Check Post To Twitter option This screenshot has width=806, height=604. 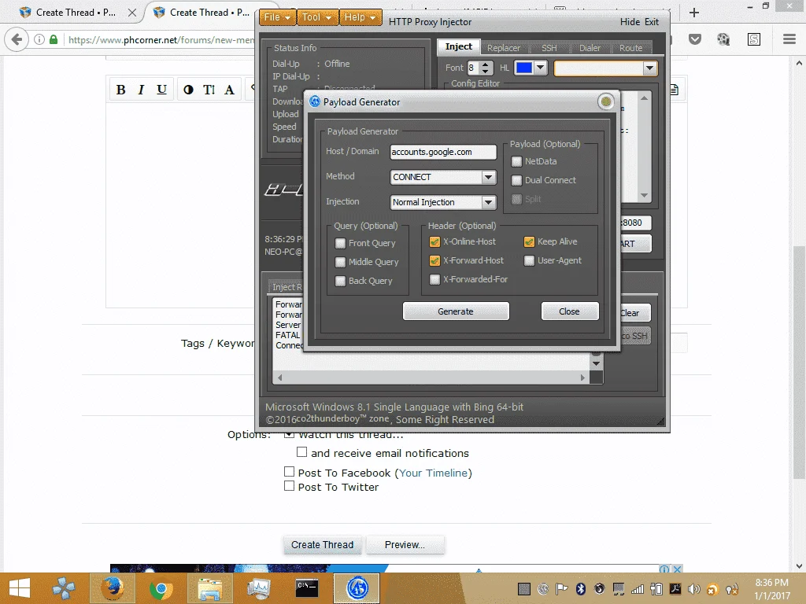[290, 486]
